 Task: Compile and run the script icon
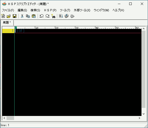(61, 16)
